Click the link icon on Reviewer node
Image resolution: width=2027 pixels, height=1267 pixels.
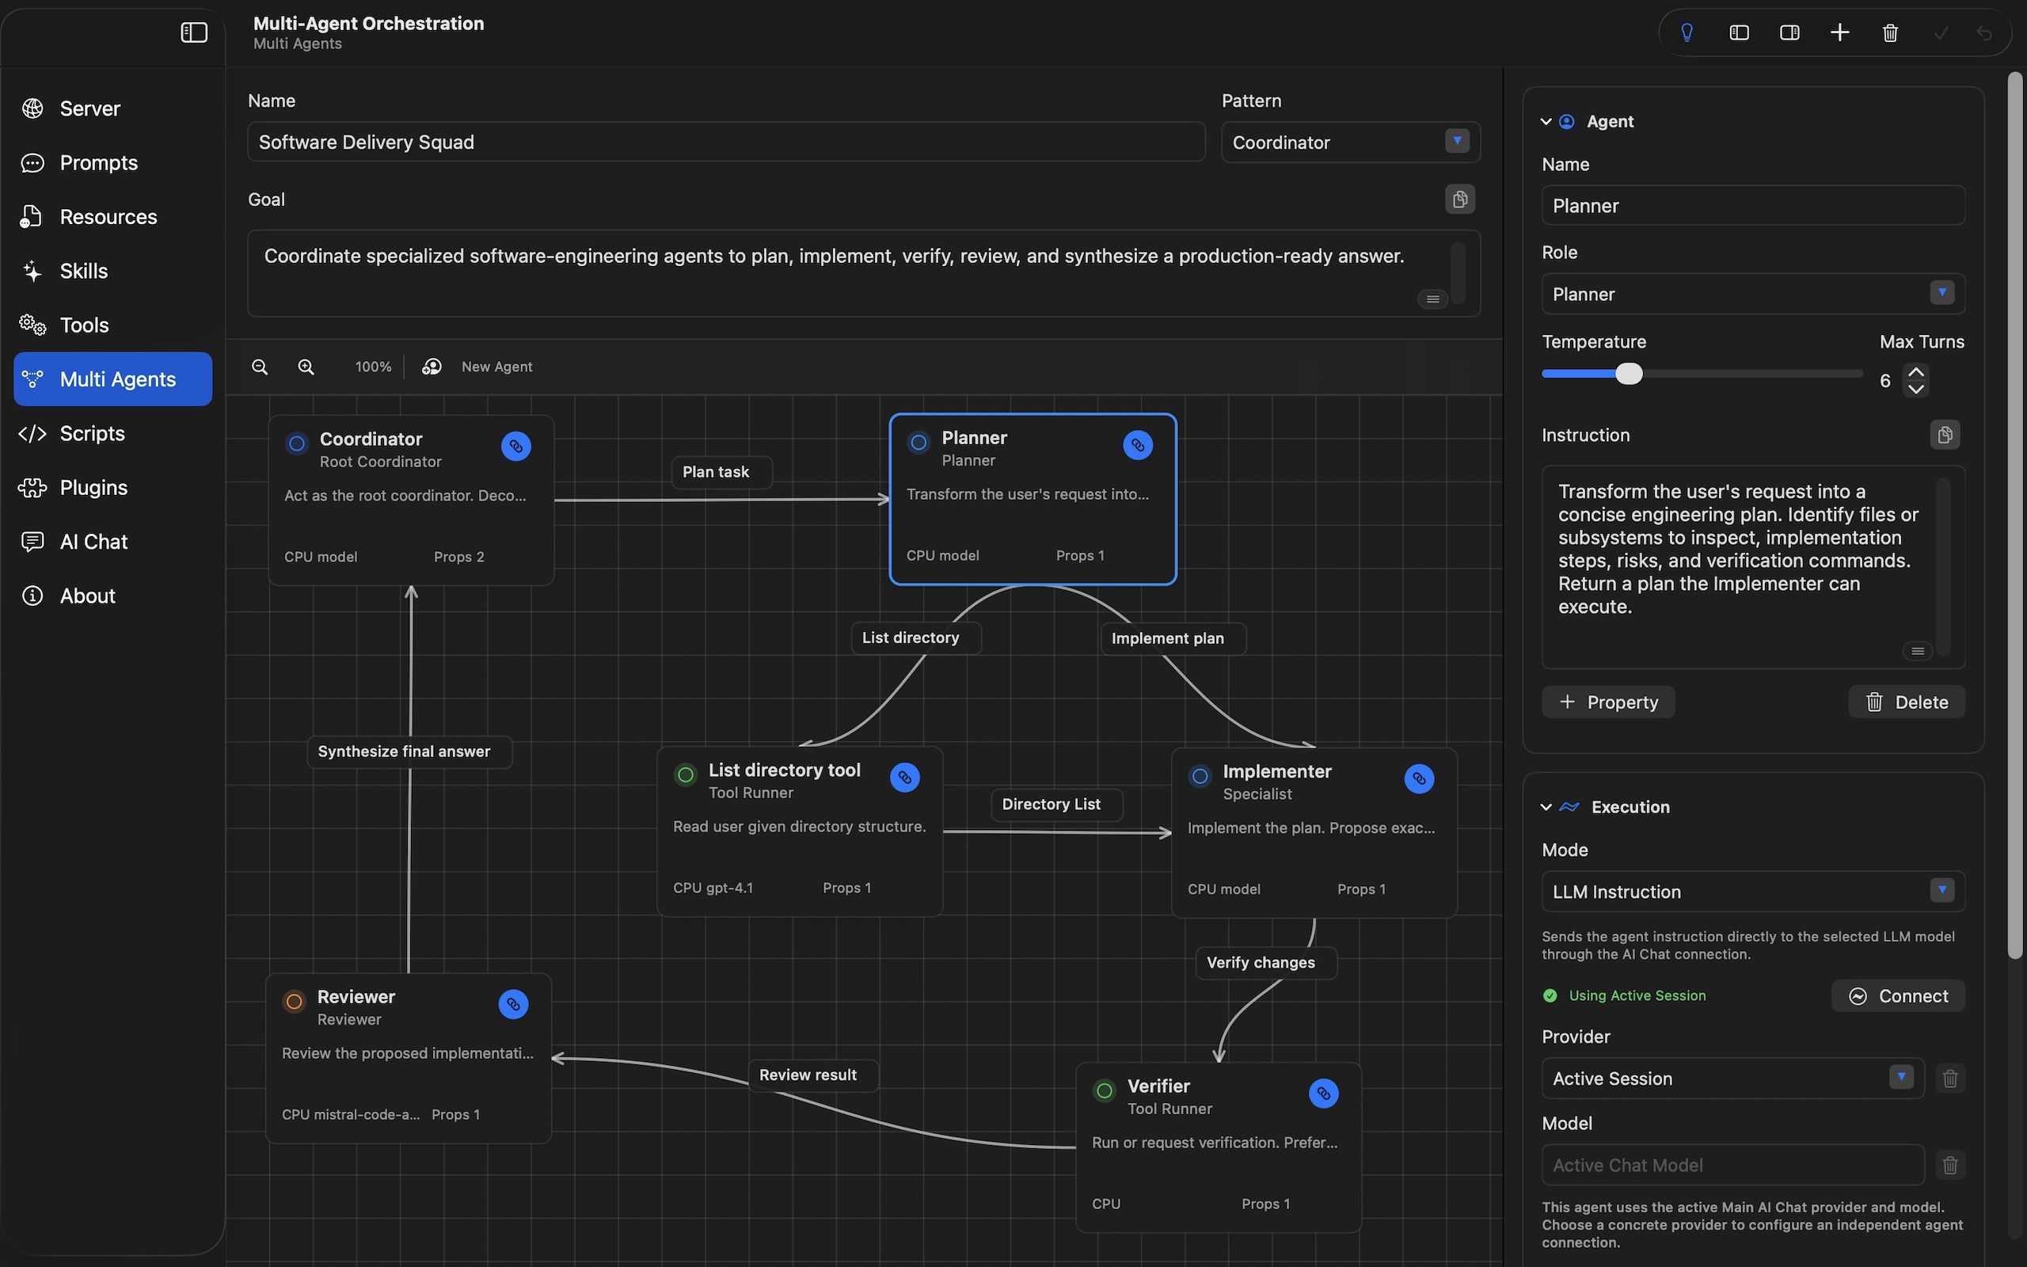coord(513,1004)
